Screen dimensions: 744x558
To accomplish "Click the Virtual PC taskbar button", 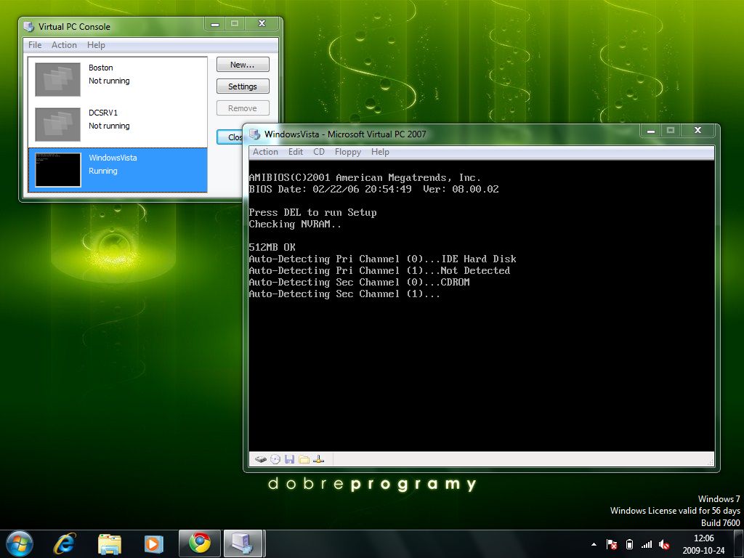I will (x=243, y=543).
